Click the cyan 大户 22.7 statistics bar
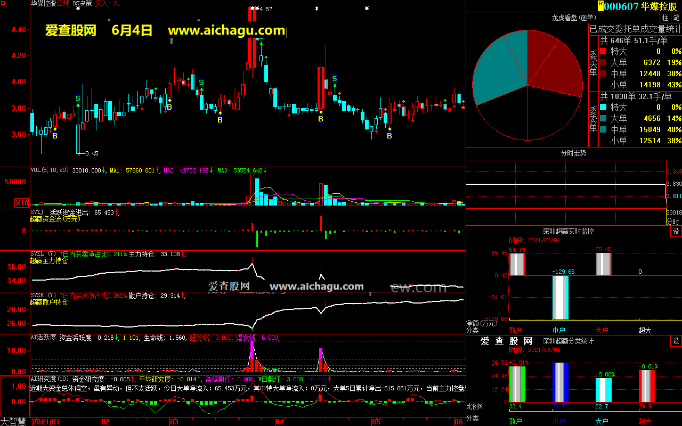The height and width of the screenshot is (426, 682). pos(603,390)
